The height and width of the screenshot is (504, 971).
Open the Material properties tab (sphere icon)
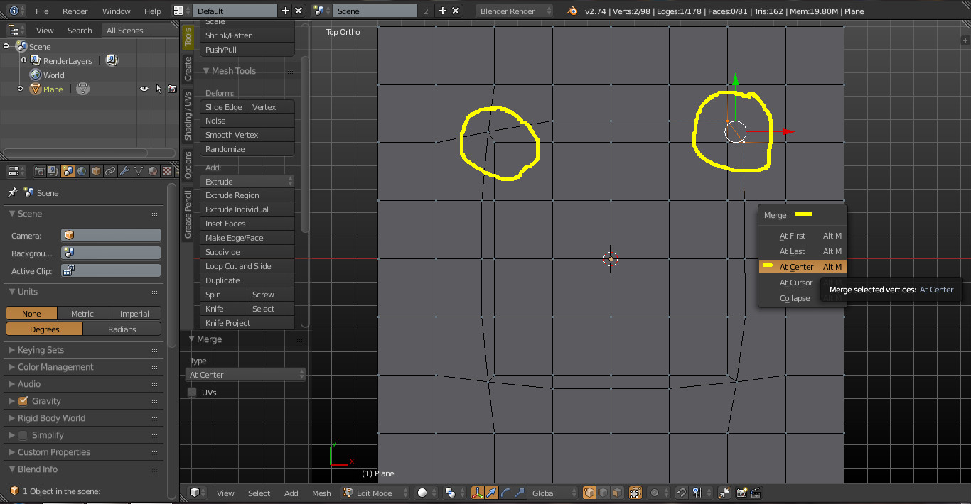[153, 171]
